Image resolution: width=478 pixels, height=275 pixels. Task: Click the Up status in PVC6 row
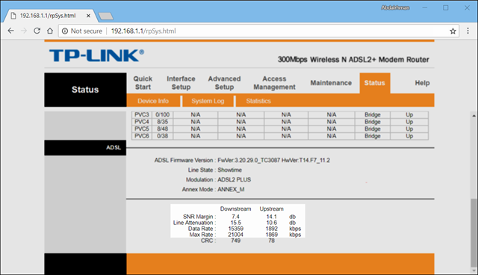point(409,136)
